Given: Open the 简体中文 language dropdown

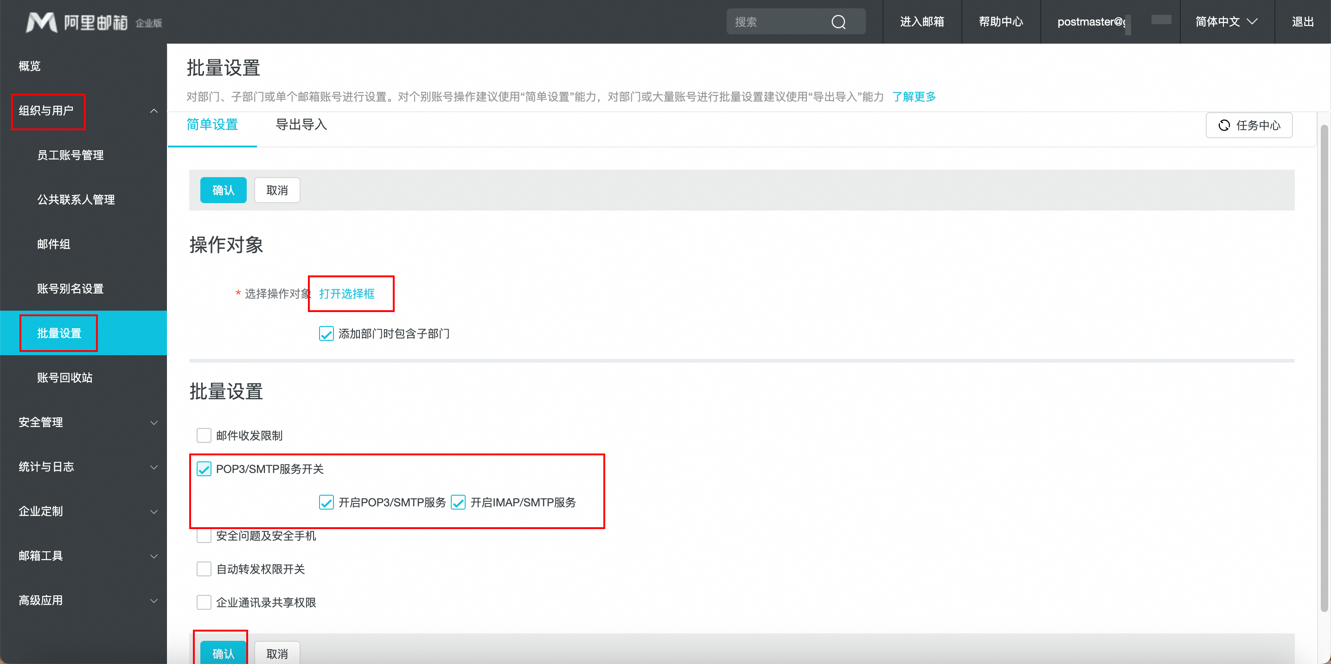Looking at the screenshot, I should click(x=1226, y=22).
